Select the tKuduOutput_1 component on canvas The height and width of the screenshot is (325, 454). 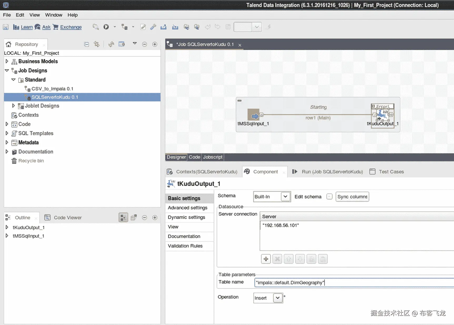(382, 115)
